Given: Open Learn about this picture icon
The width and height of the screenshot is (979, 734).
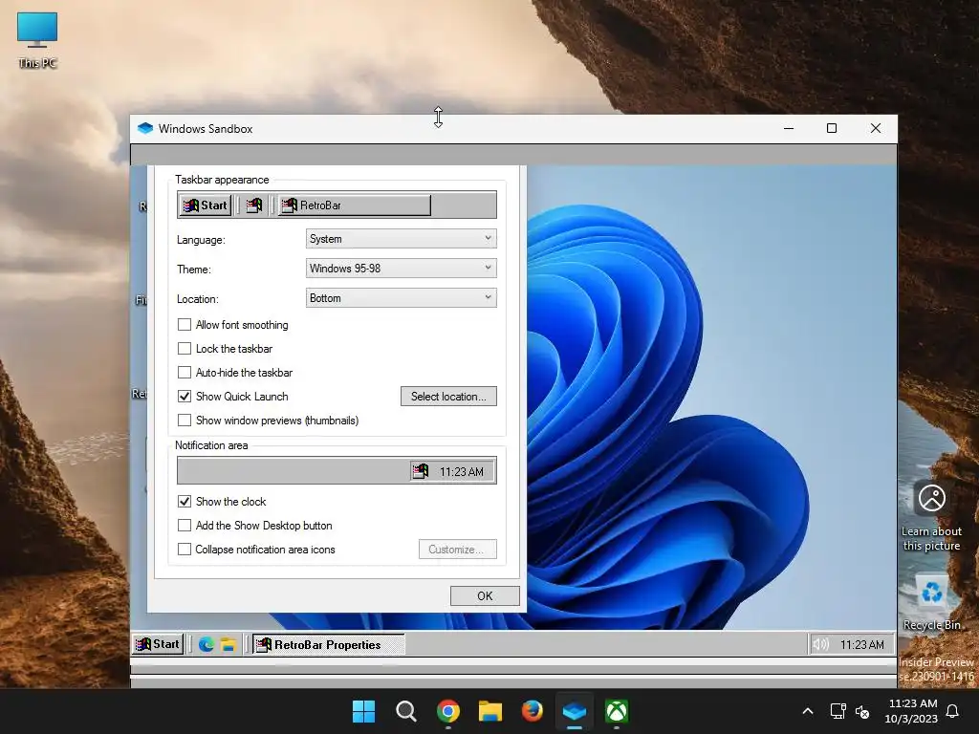Looking at the screenshot, I should [931, 517].
